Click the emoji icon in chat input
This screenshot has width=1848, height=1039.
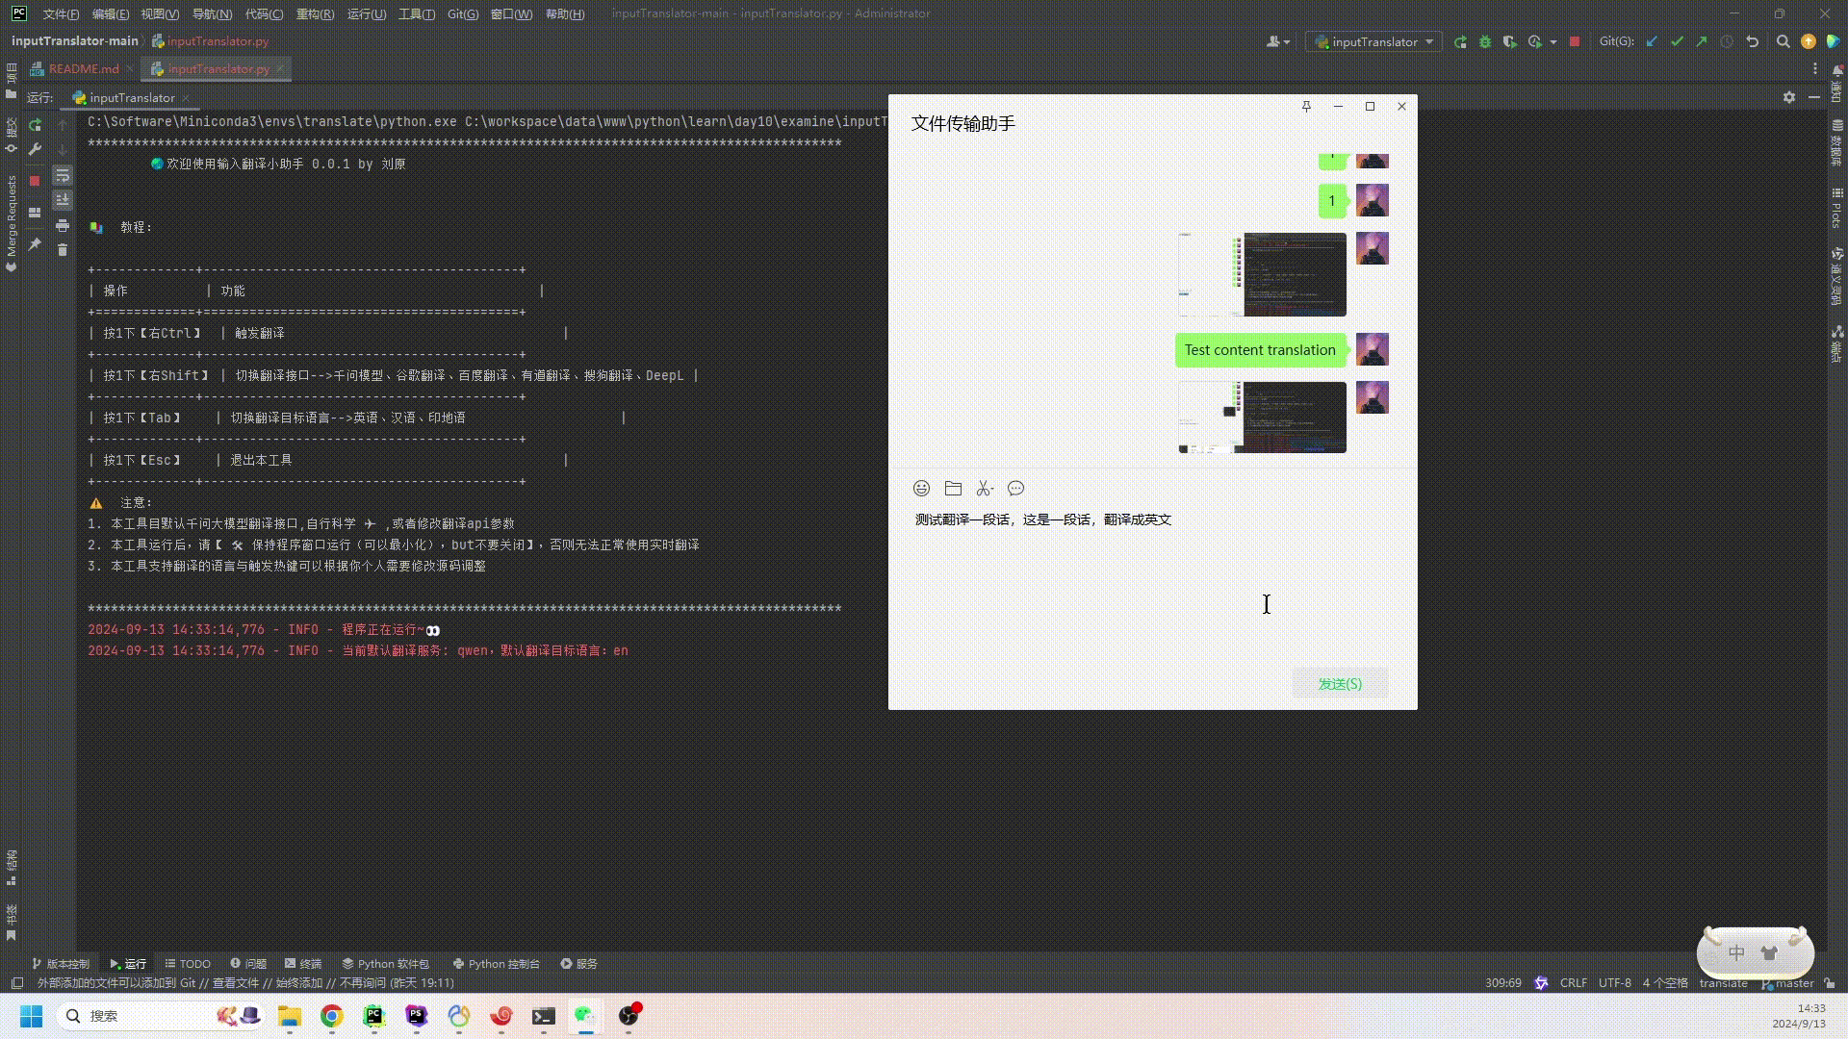[921, 487]
